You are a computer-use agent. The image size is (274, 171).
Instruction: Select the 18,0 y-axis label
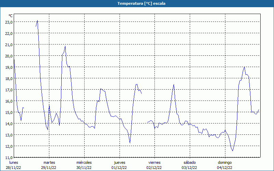(9, 79)
